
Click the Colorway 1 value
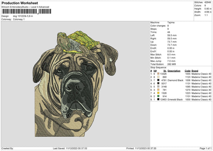[x=19, y=19]
